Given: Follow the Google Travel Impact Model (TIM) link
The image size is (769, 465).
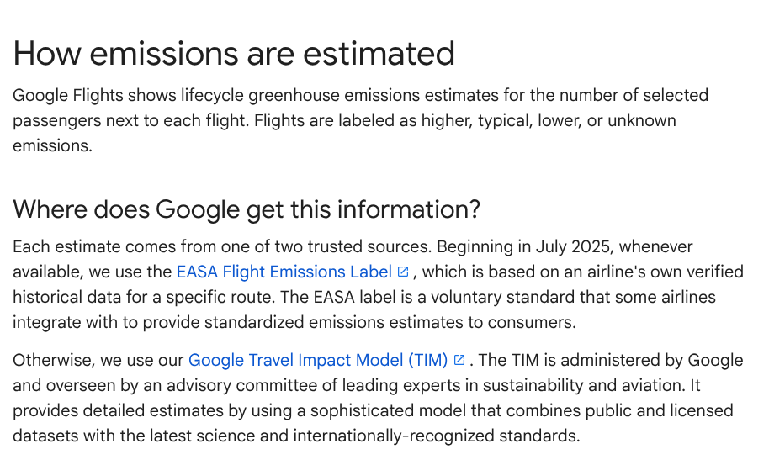Looking at the screenshot, I should (x=317, y=361).
